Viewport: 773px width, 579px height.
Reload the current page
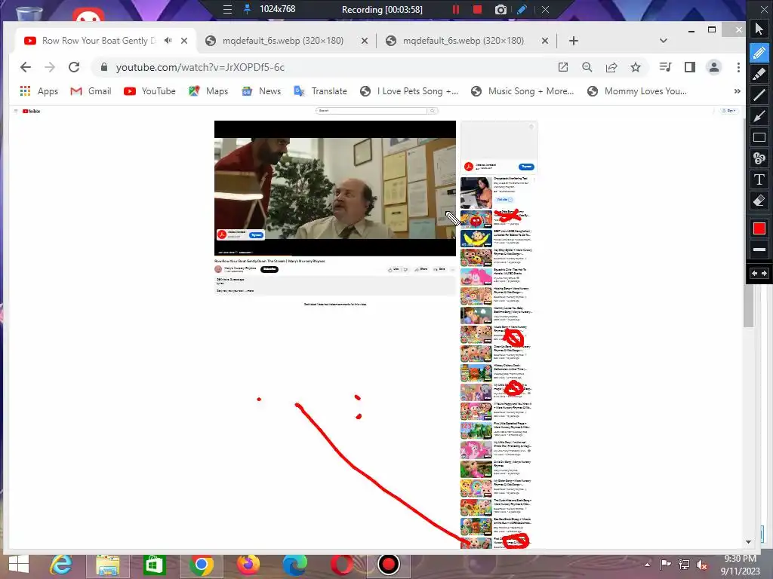click(74, 67)
